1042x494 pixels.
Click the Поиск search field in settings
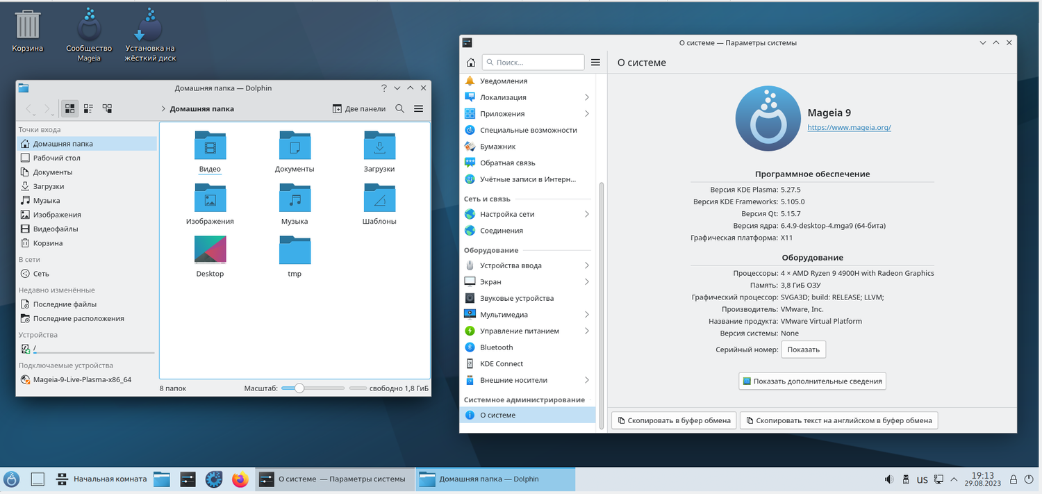[533, 63]
